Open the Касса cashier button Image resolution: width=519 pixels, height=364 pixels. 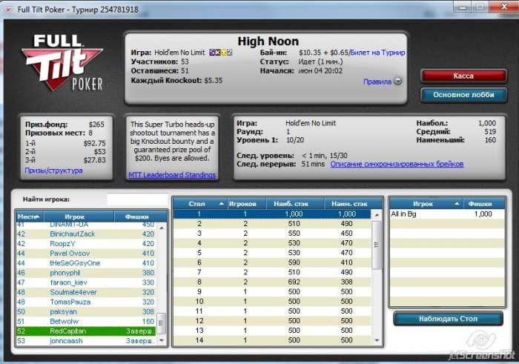click(x=463, y=76)
